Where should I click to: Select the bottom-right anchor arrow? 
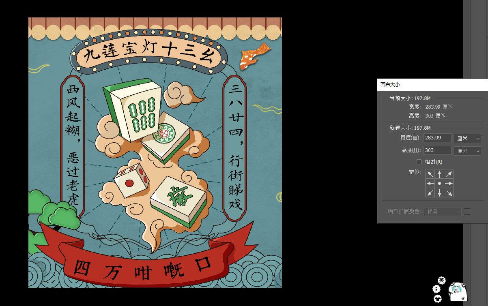pos(449,193)
